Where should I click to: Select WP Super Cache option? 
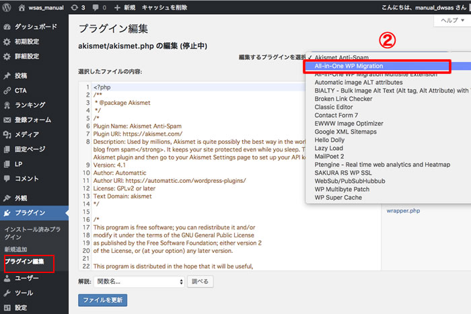tap(388, 198)
